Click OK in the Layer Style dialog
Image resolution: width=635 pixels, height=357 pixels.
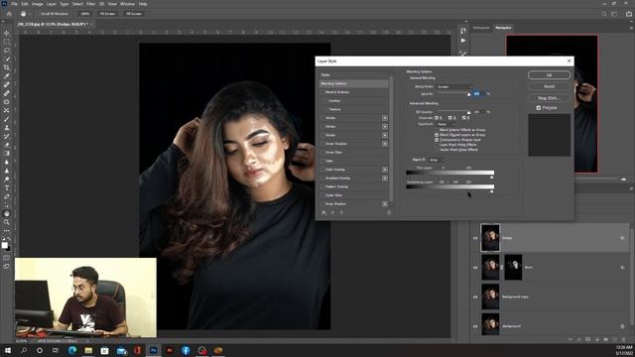click(x=549, y=75)
